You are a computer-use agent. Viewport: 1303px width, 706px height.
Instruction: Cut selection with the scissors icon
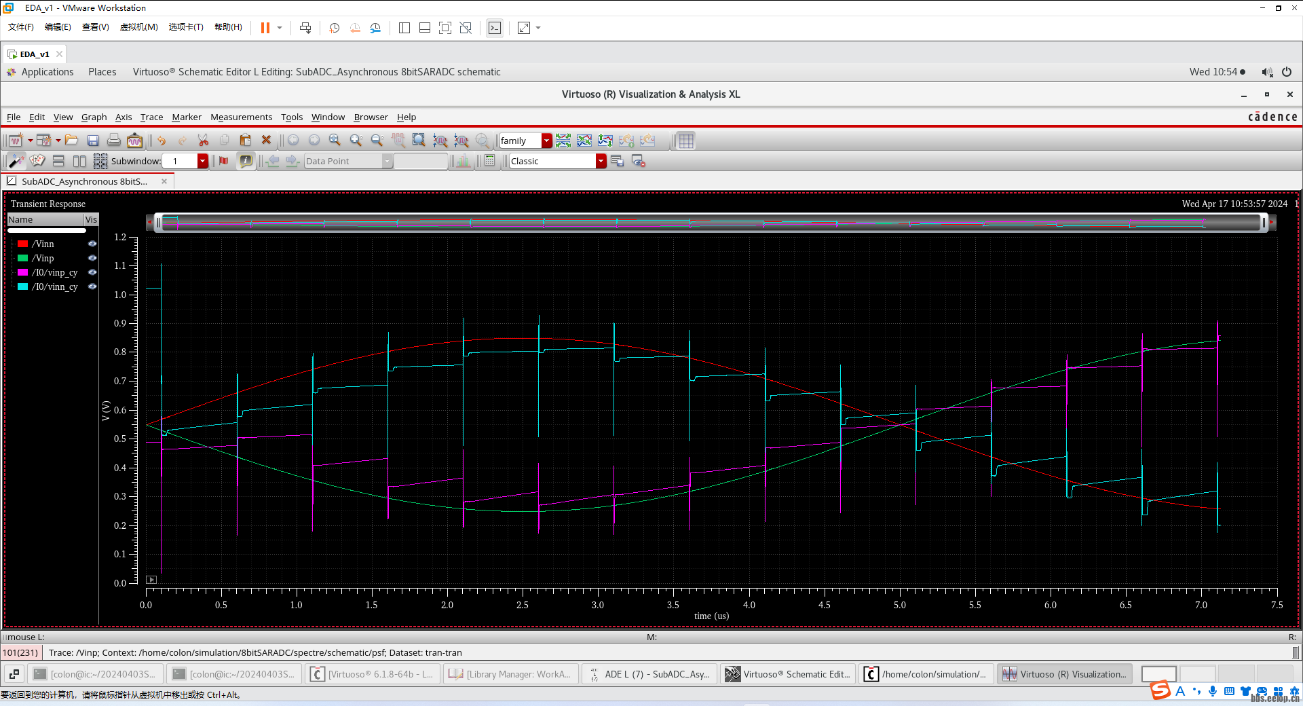[203, 141]
